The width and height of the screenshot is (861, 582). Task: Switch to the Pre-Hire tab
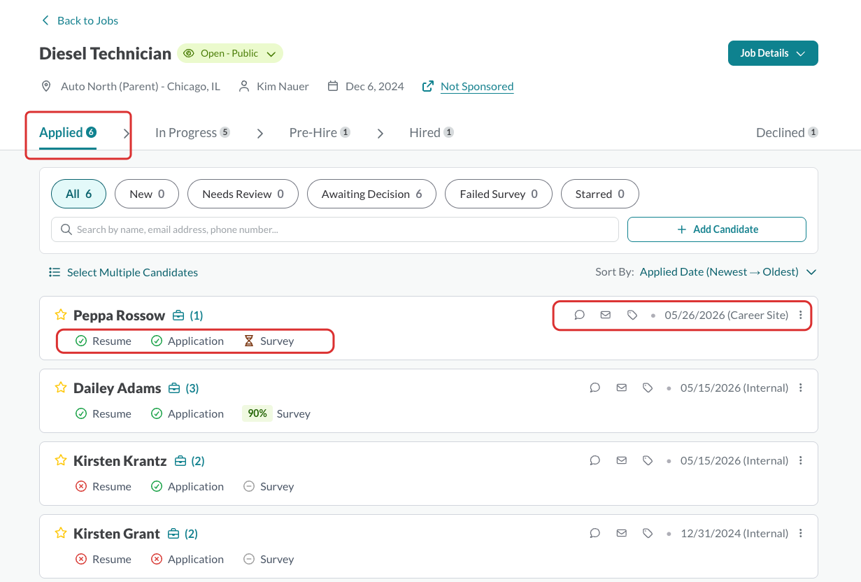pos(320,132)
